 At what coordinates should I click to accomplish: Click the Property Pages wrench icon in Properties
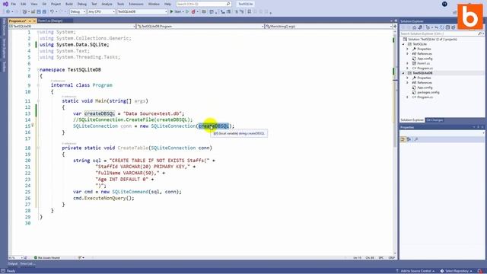click(416, 139)
